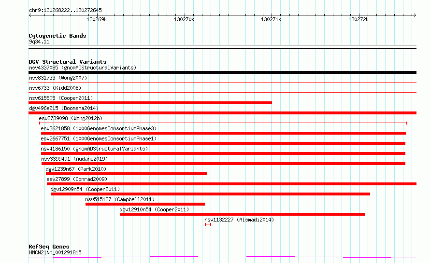Click the 130272k ruler tick label
The height and width of the screenshot is (263, 430).
click(x=358, y=19)
